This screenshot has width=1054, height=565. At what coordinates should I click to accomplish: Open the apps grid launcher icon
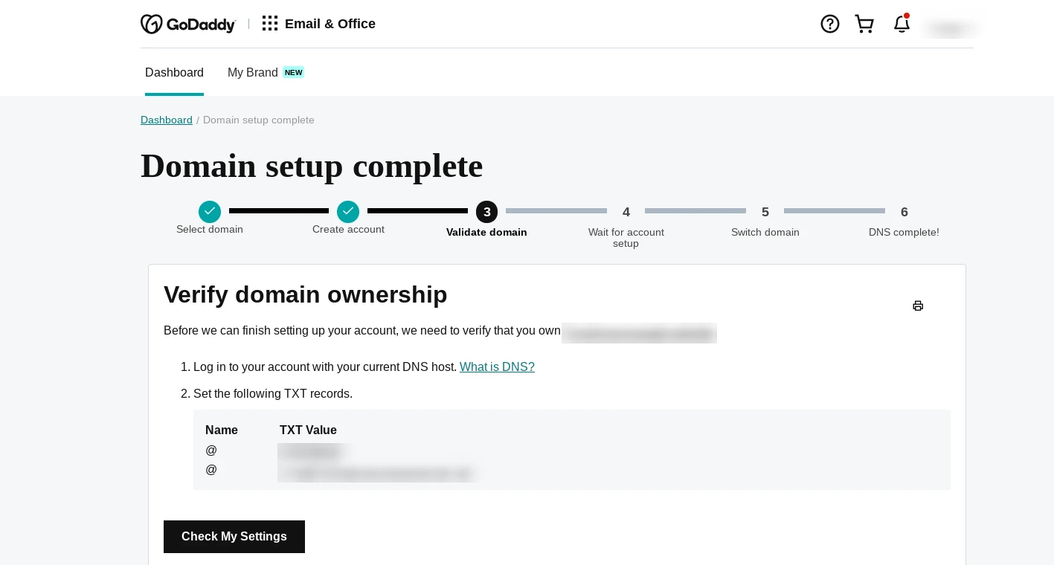click(x=270, y=24)
